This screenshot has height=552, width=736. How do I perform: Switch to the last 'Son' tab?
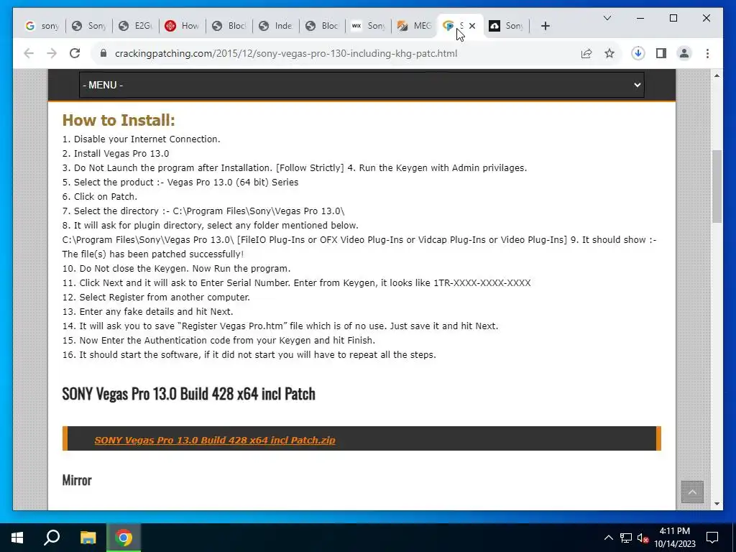506,26
